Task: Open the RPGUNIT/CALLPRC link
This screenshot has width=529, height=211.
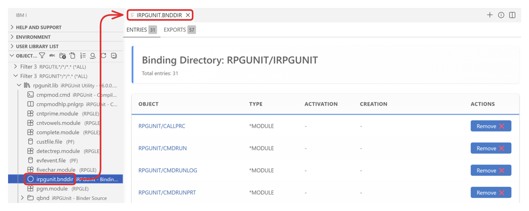Action: click(162, 126)
